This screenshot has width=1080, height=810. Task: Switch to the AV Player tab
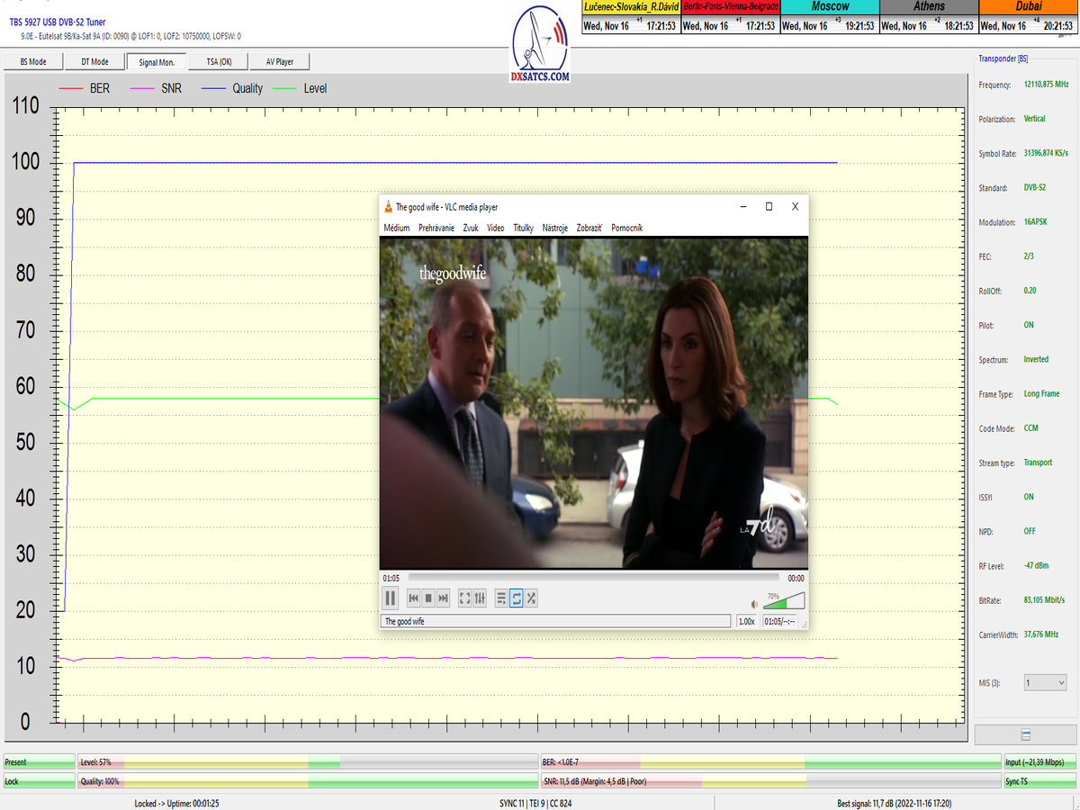click(279, 62)
